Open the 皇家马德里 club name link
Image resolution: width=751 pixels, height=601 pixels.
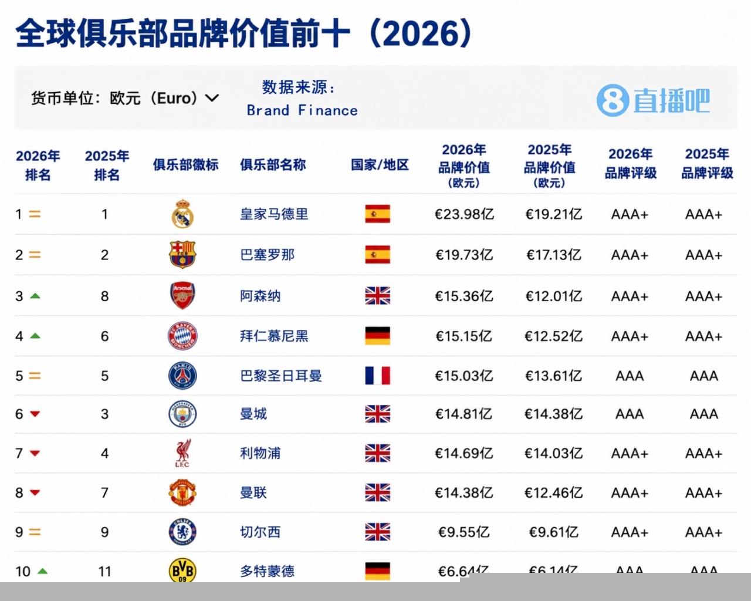pos(274,214)
